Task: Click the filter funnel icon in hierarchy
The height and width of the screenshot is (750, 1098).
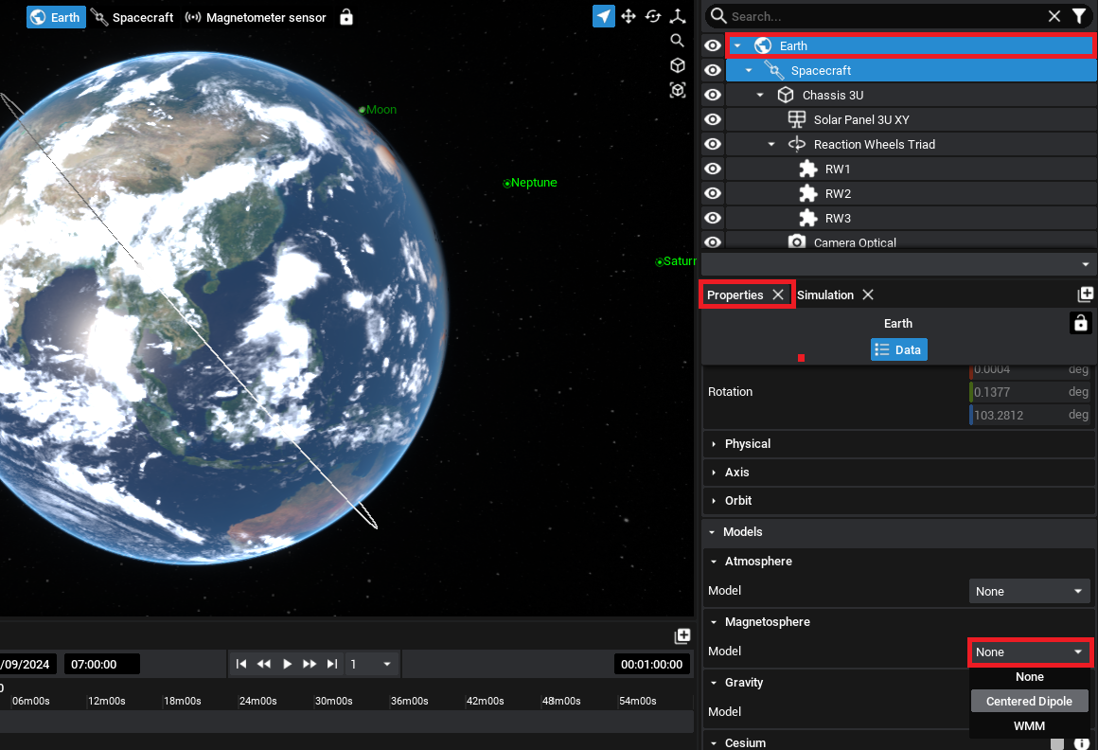Action: [1079, 16]
